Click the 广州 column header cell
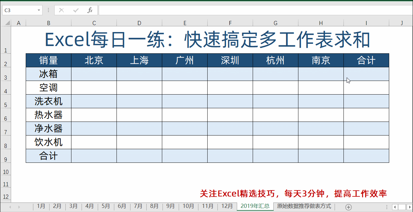This screenshot has width=413, height=212. [185, 60]
